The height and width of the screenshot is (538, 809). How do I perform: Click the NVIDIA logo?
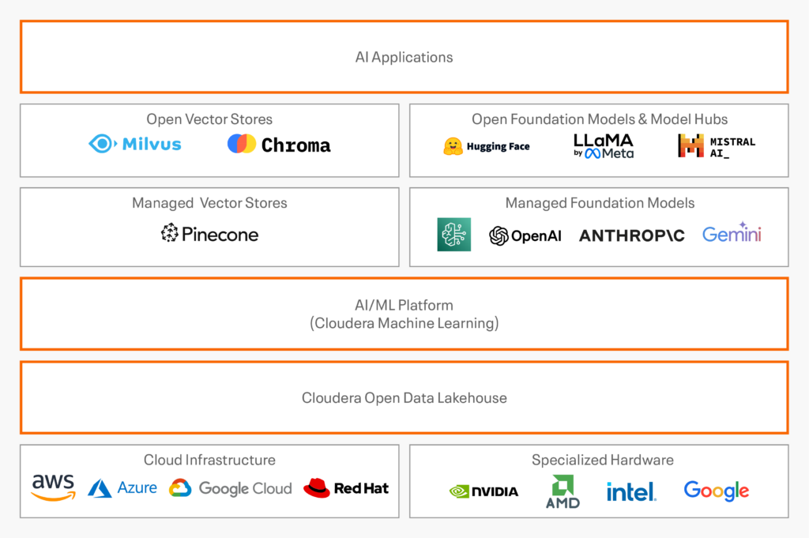coord(484,491)
